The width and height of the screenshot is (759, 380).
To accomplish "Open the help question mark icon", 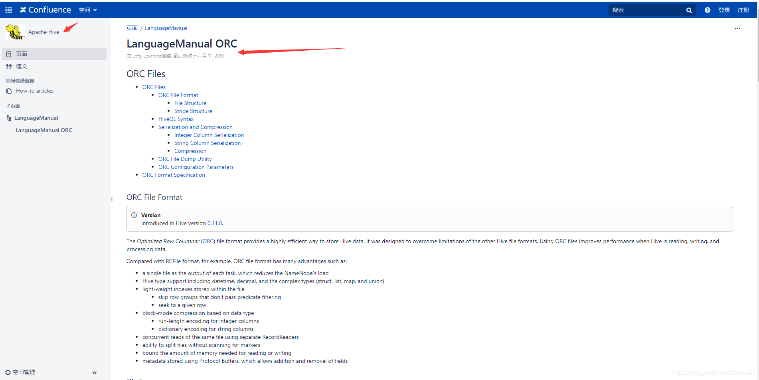I will pyautogui.click(x=708, y=10).
